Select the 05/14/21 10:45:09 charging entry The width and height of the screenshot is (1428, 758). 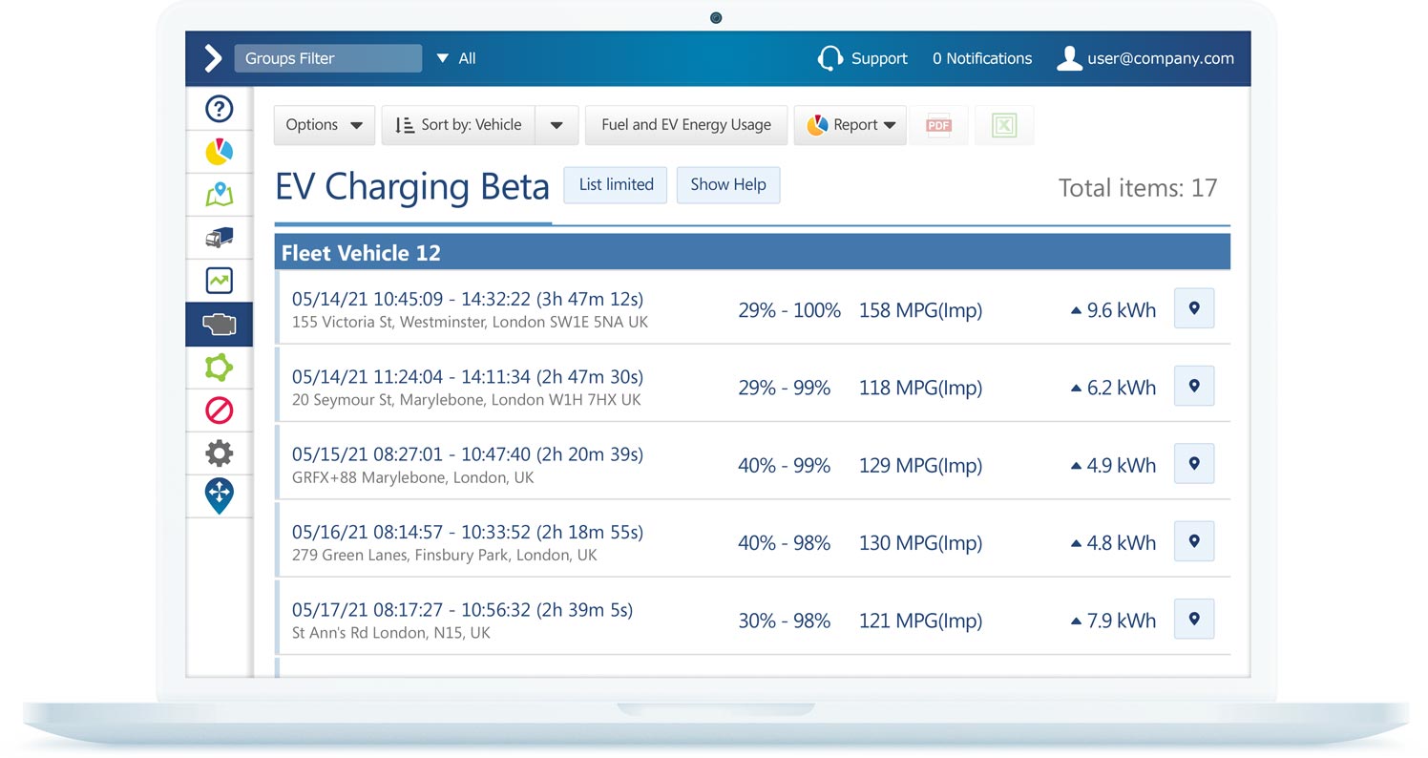pyautogui.click(x=752, y=308)
